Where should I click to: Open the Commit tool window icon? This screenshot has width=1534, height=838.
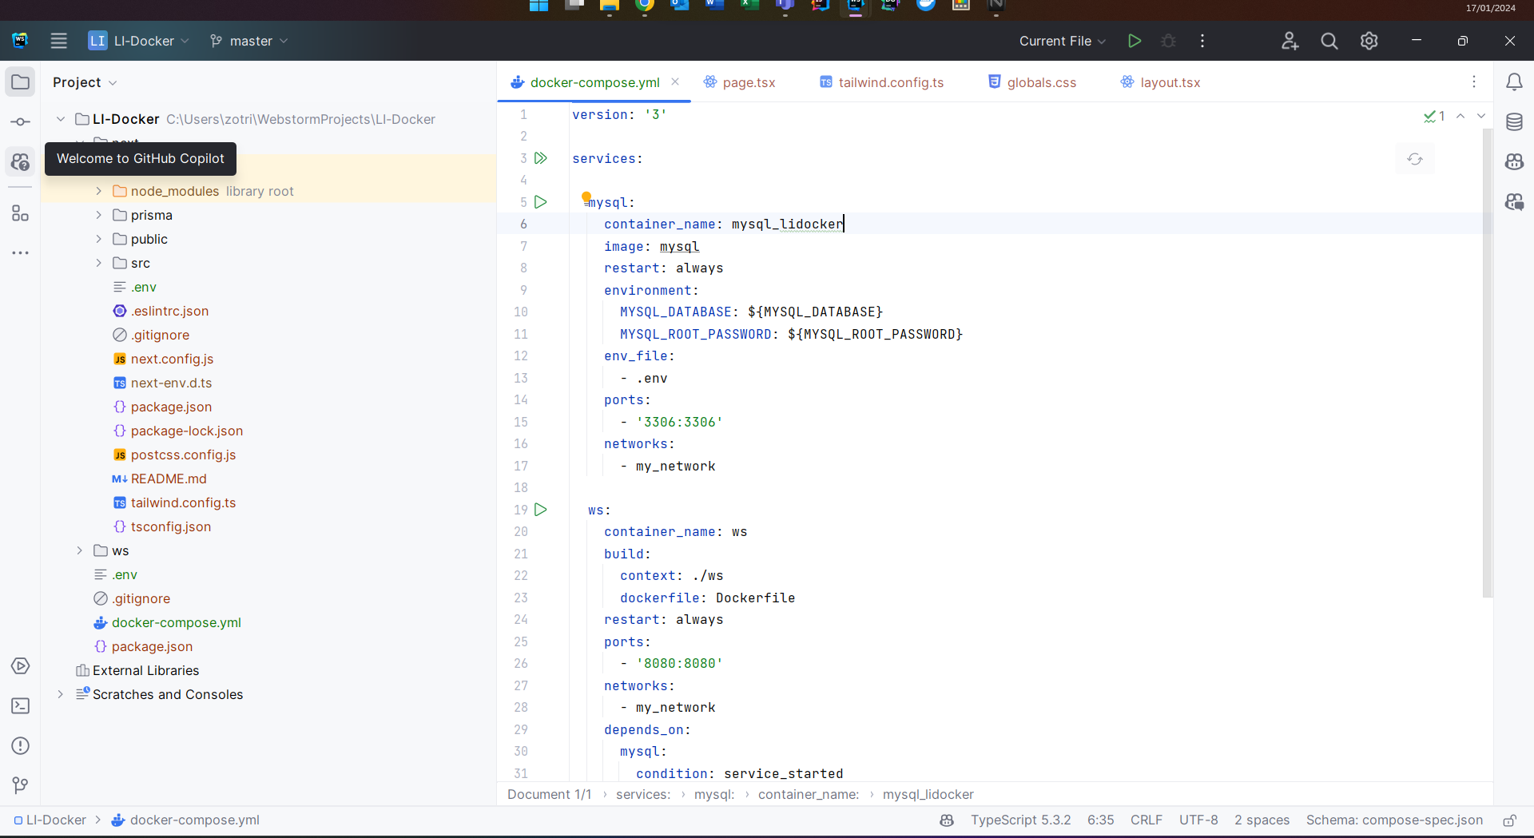[21, 122]
